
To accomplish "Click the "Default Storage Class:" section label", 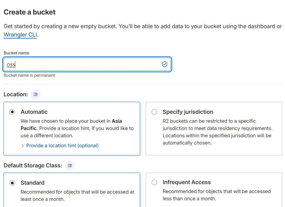I will point(33,165).
